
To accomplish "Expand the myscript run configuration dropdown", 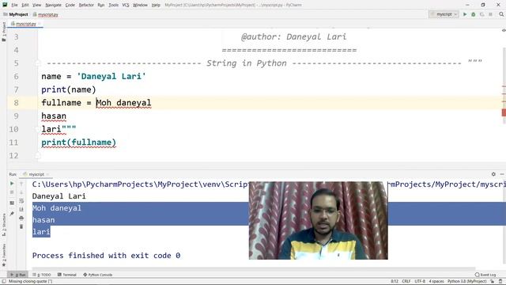I will coord(444,14).
